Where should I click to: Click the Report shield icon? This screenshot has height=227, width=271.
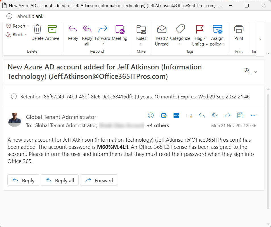(9, 26)
